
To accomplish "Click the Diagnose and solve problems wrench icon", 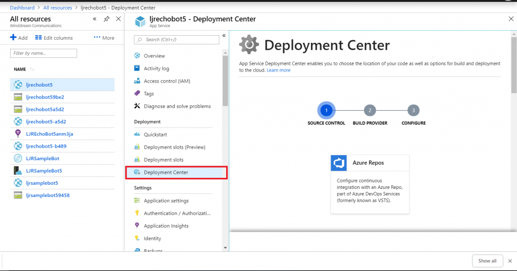I will (137, 106).
